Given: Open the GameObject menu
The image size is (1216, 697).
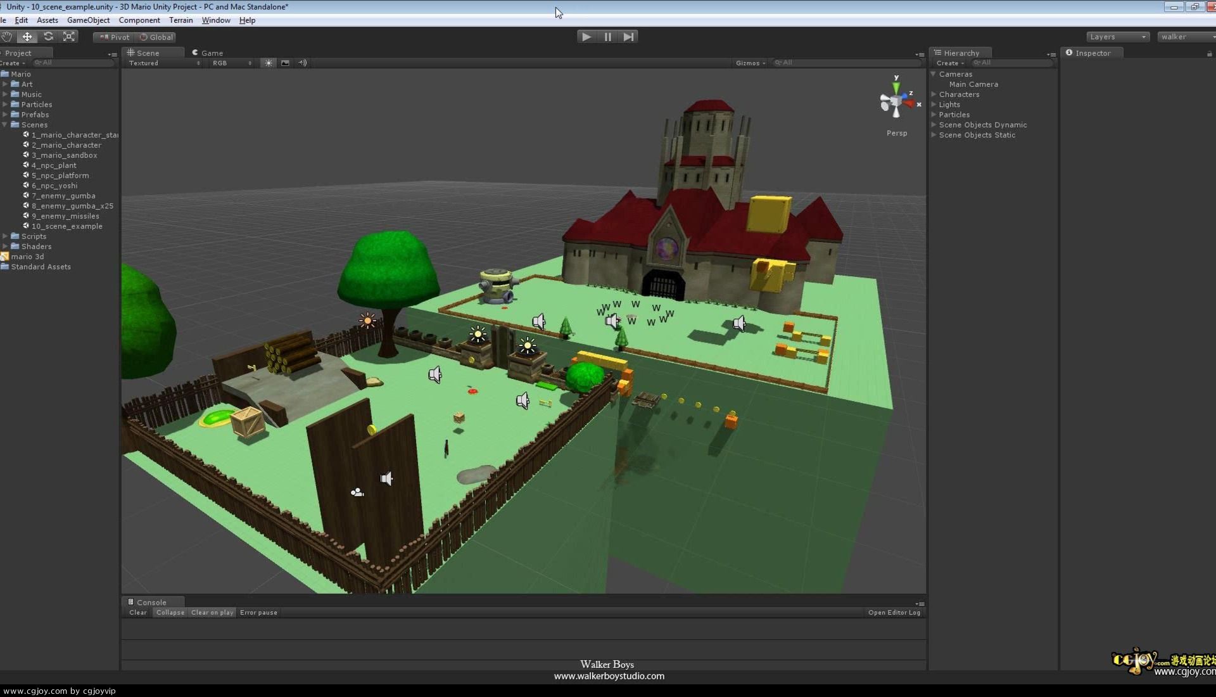Looking at the screenshot, I should [x=88, y=20].
